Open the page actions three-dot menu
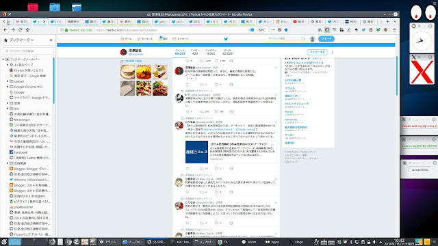Viewport: 438px width, 246px height. coord(273,30)
